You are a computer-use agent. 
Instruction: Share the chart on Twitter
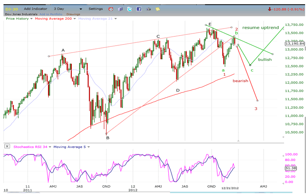129,9
